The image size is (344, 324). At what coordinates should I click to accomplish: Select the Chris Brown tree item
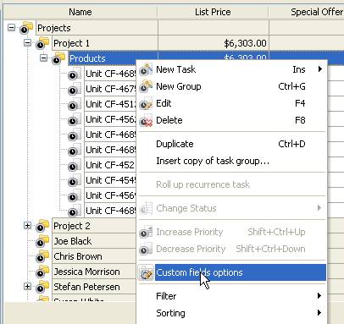click(78, 256)
